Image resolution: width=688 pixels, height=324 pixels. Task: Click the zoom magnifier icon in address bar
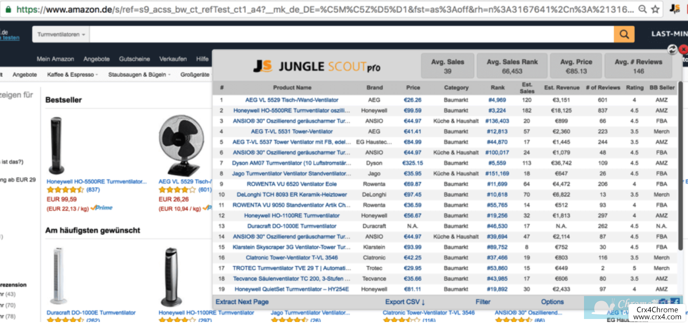642,9
